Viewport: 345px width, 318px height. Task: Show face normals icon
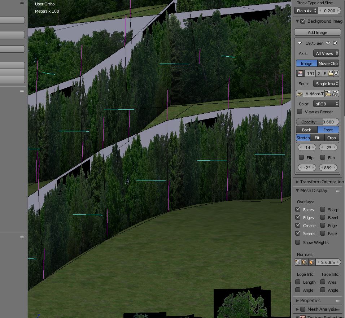pyautogui.click(x=312, y=262)
